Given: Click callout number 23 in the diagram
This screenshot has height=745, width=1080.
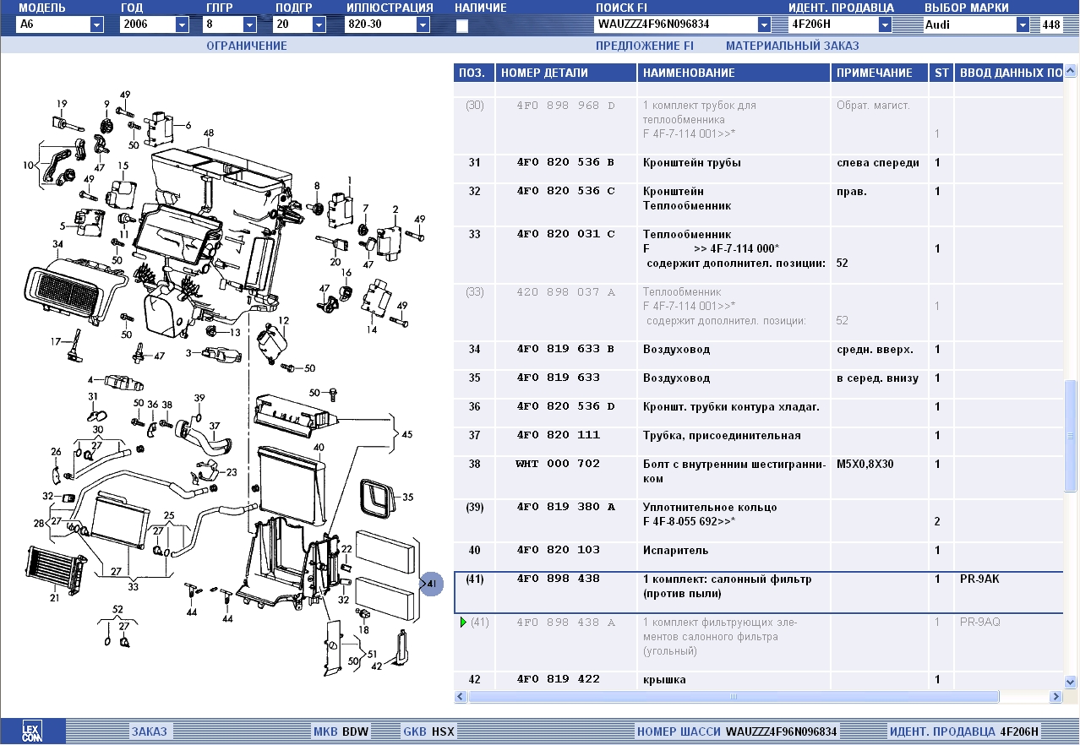Looking at the screenshot, I should [232, 472].
